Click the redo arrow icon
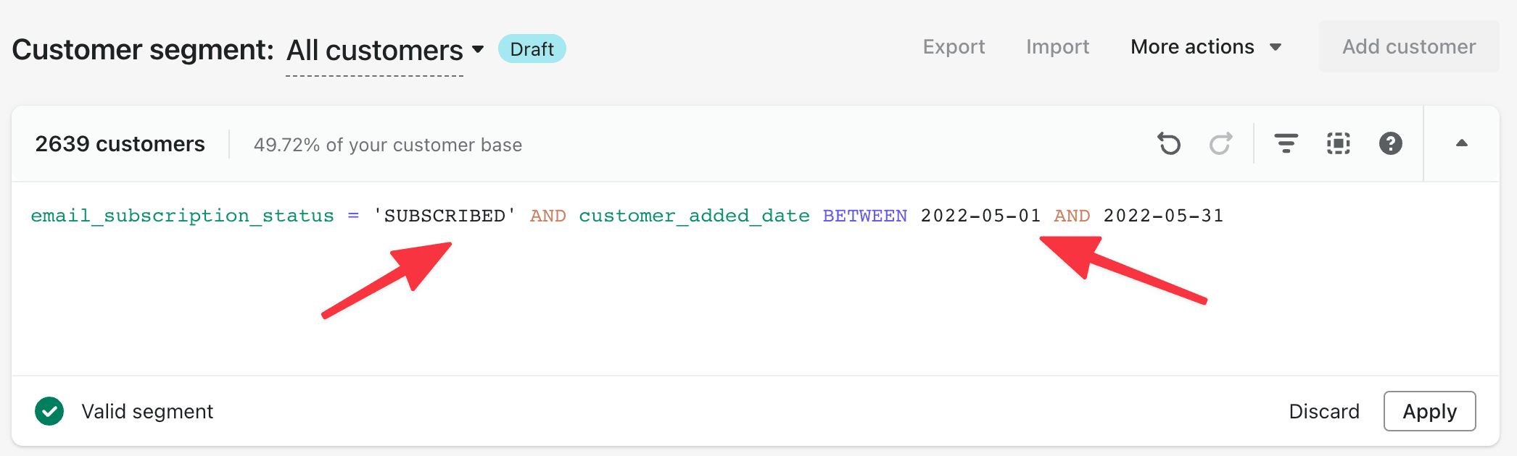This screenshot has height=456, width=1517. 1221,143
